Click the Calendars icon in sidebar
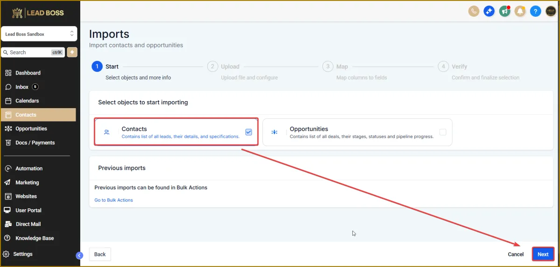Viewport: 560px width, 267px height. pyautogui.click(x=8, y=101)
